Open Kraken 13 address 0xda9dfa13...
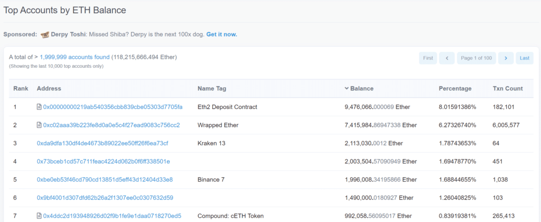The height and width of the screenshot is (222, 541). [102, 143]
